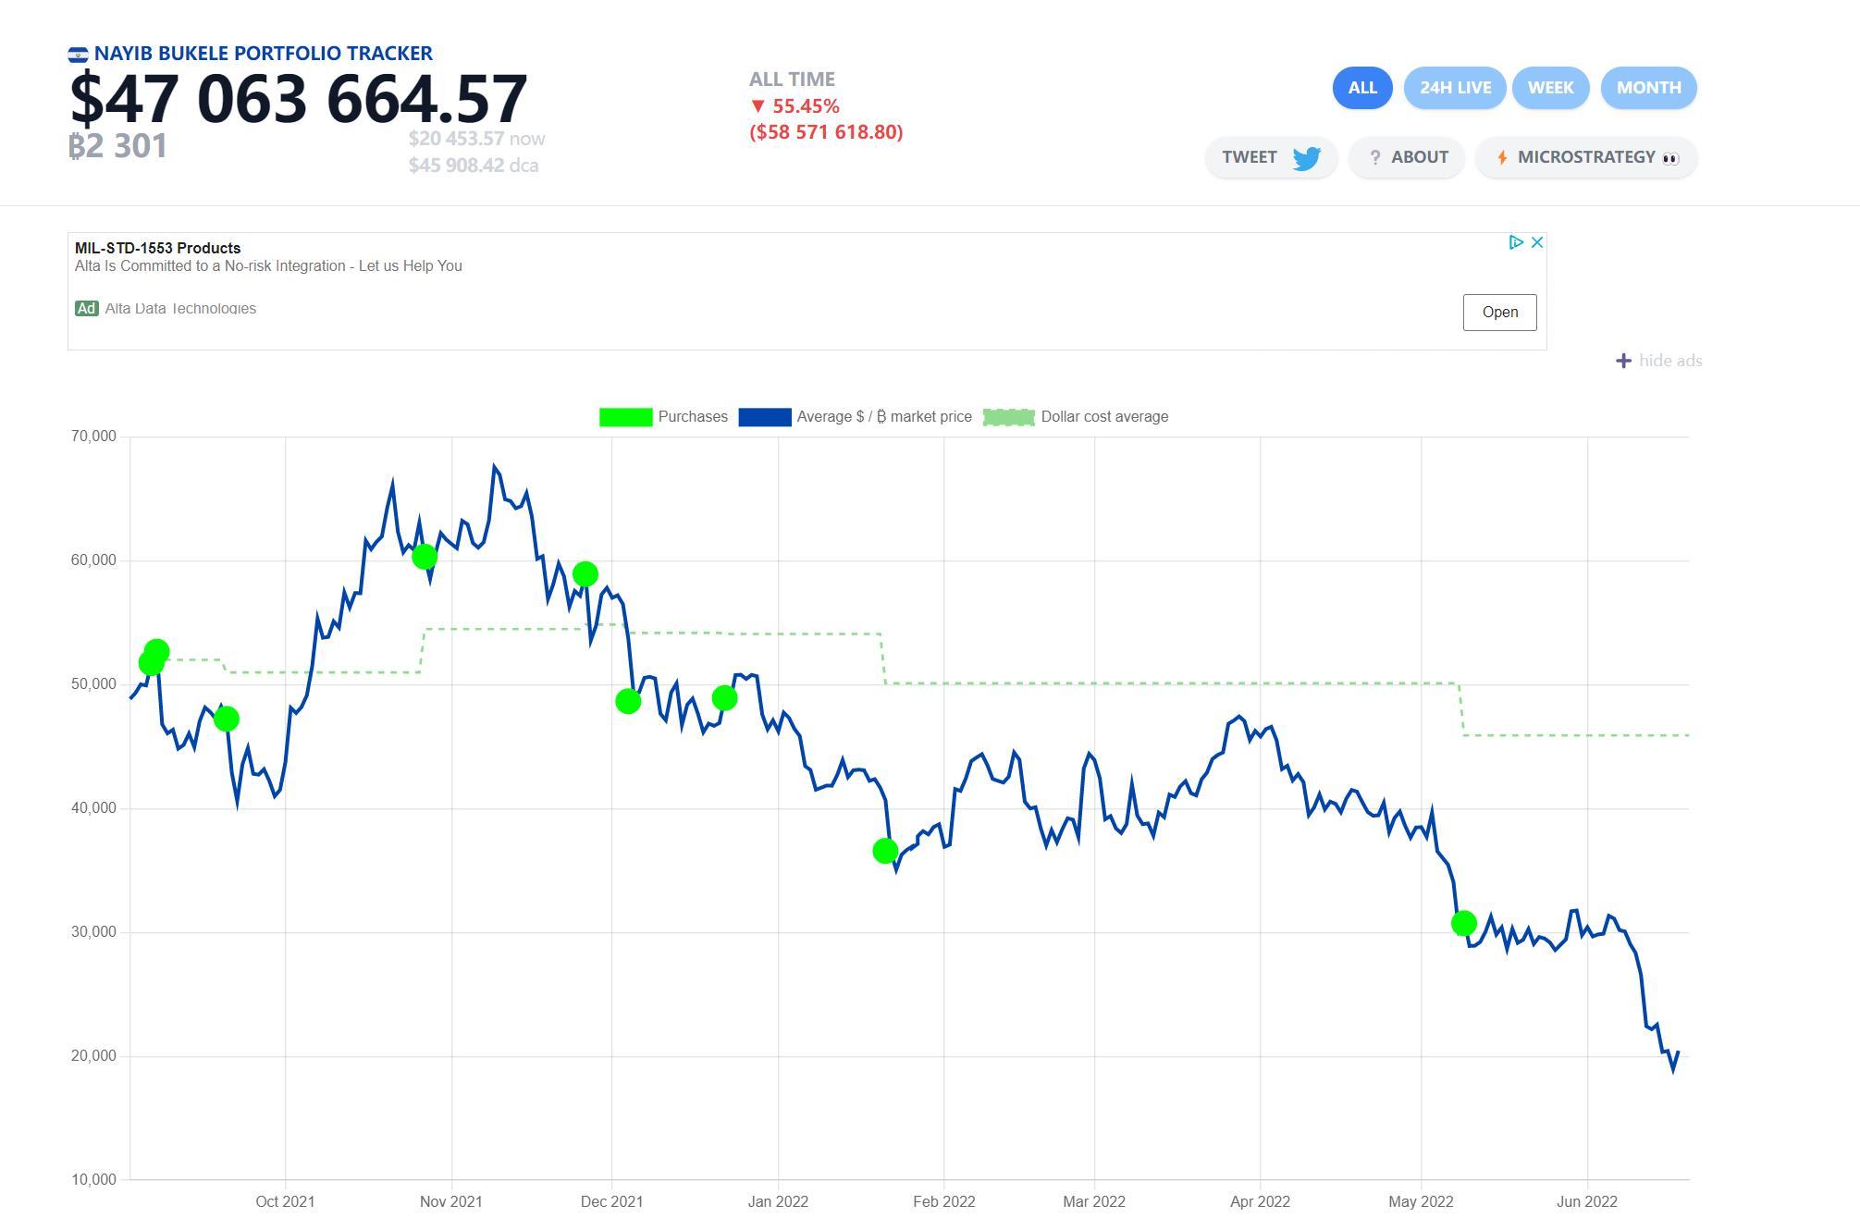Open the MIL-STD-1553 Products ad link
Image resolution: width=1860 pixels, height=1230 pixels.
(x=157, y=248)
